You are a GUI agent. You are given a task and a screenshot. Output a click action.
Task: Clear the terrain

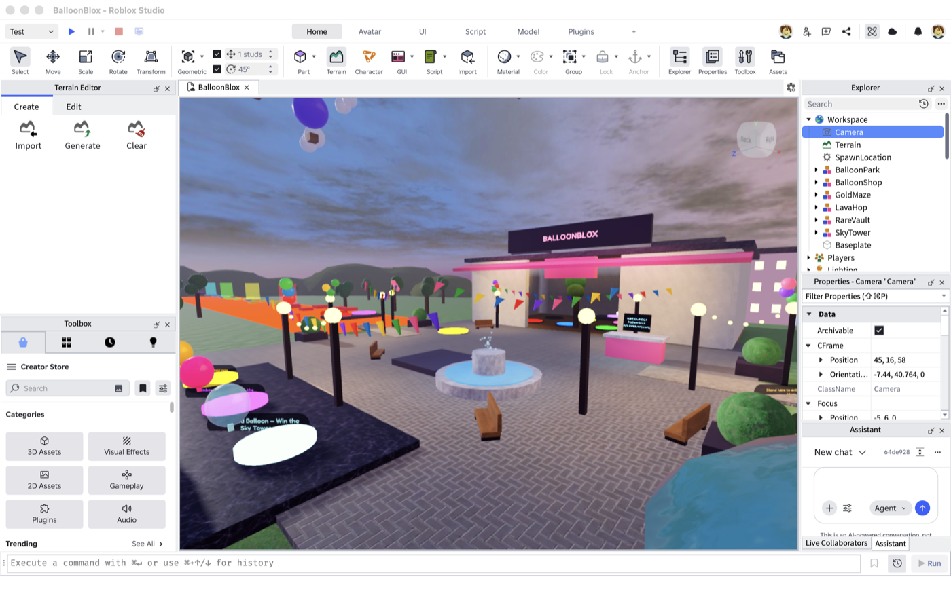[x=137, y=135]
